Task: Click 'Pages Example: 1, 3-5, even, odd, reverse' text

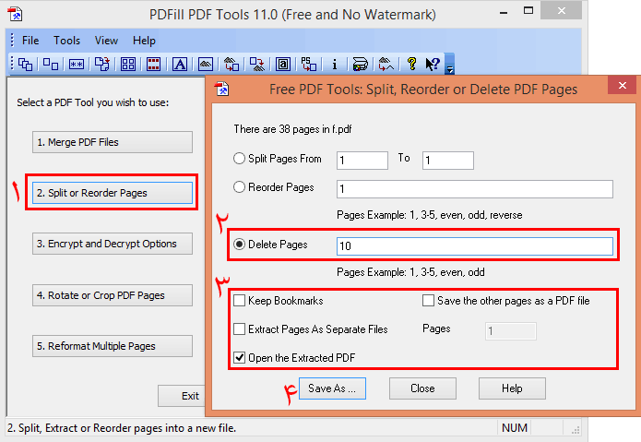Action: point(429,215)
